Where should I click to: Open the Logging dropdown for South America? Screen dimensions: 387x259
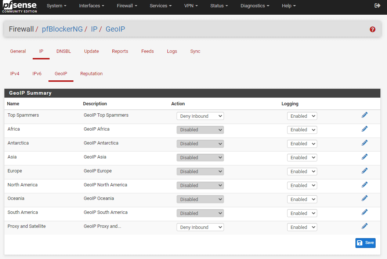302,214
